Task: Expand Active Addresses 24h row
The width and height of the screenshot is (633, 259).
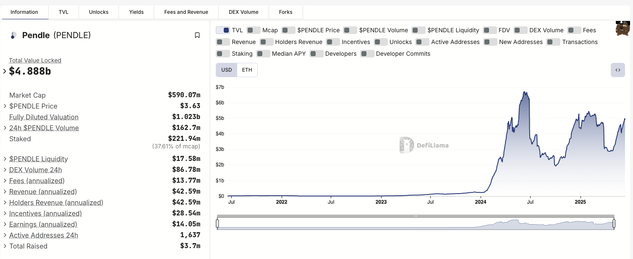Action: (5, 235)
